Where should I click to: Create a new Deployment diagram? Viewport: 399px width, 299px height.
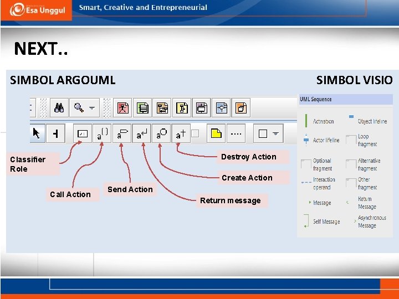click(x=241, y=108)
